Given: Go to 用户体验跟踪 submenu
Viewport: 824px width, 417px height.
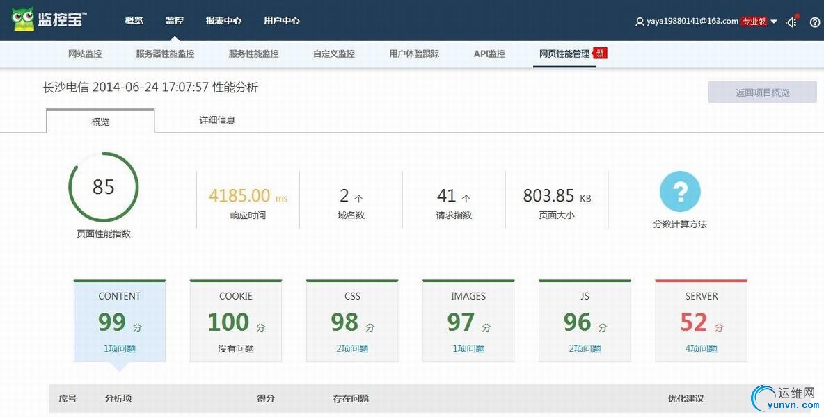Looking at the screenshot, I should 414,54.
